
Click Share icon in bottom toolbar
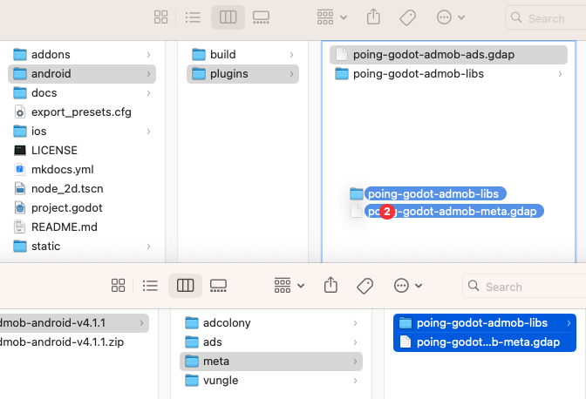[330, 286]
